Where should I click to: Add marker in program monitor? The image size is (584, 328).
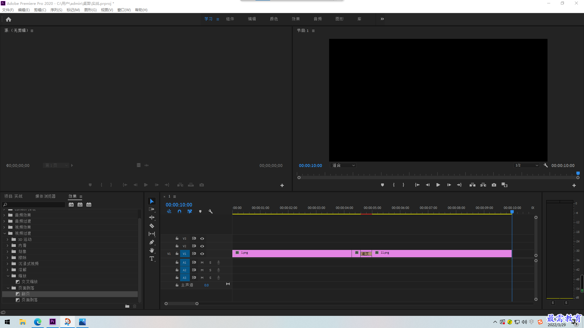[382, 185]
